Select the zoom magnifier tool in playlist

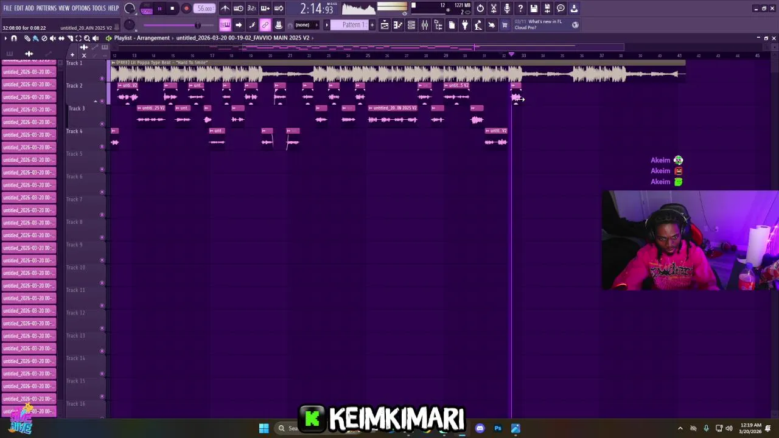pyautogui.click(x=86, y=38)
